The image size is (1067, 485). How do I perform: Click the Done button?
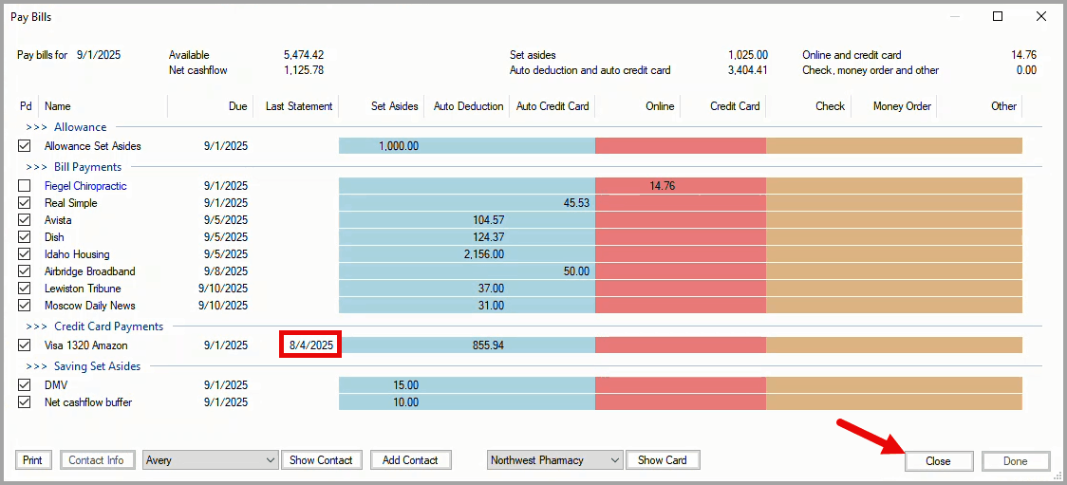(1016, 461)
